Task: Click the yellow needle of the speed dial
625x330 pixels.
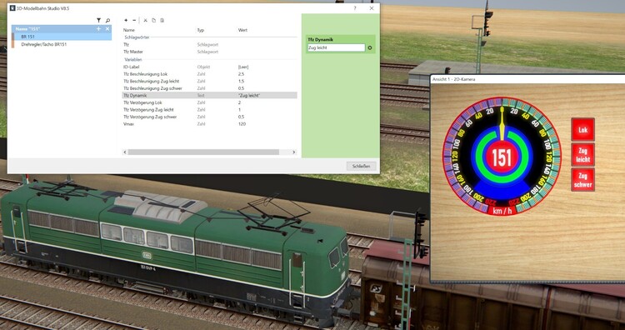Action: (502, 122)
